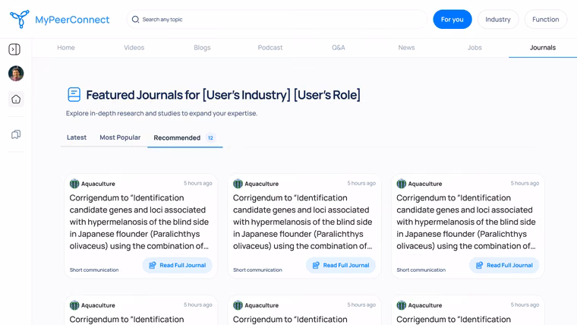The width and height of the screenshot is (577, 325).
Task: Open the Videos nav tab
Action: tap(134, 48)
